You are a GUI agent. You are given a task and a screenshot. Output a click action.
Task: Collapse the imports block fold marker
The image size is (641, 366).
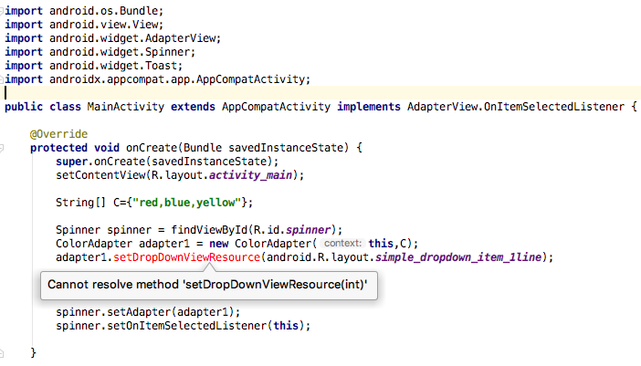(2, 11)
